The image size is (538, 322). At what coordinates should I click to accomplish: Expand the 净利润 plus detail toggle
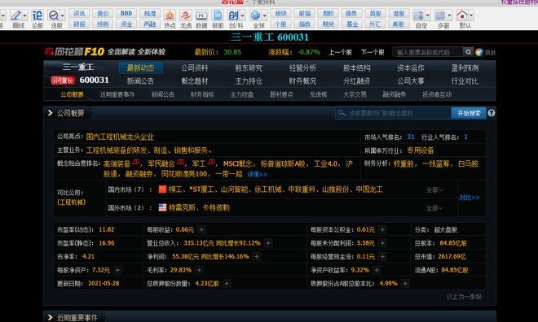coord(257,256)
